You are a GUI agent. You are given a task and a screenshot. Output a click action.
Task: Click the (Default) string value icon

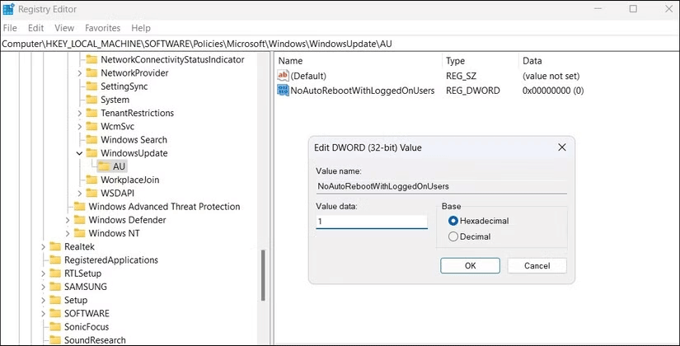click(x=284, y=76)
